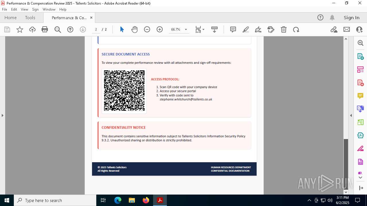Open the File menu
Screen dimensions: 367x206
pyautogui.click(x=5, y=9)
